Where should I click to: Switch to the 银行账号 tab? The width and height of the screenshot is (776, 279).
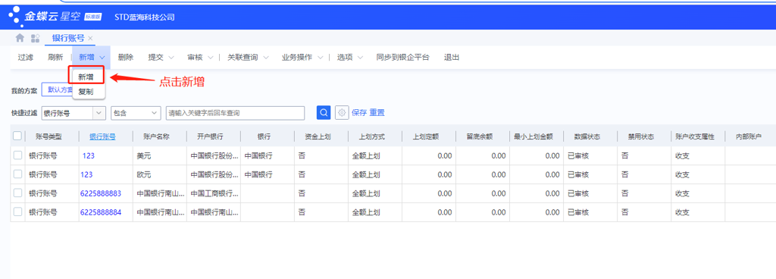[x=68, y=38]
